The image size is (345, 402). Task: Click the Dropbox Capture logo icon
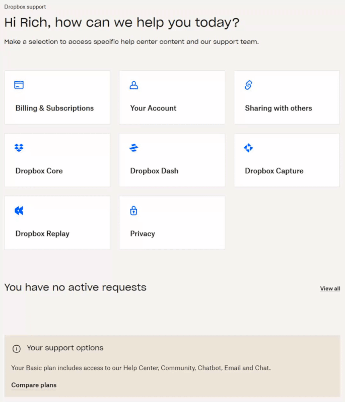(x=248, y=148)
